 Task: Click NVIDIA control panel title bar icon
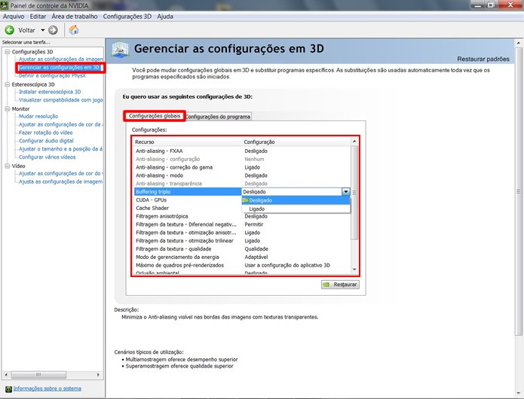pos(4,5)
